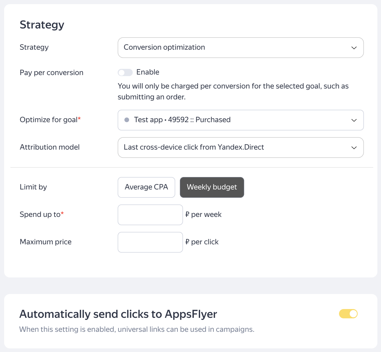Screen dimensions: 381x352
Task: Open the Test app Purchased goal dropdown
Action: tap(241, 120)
